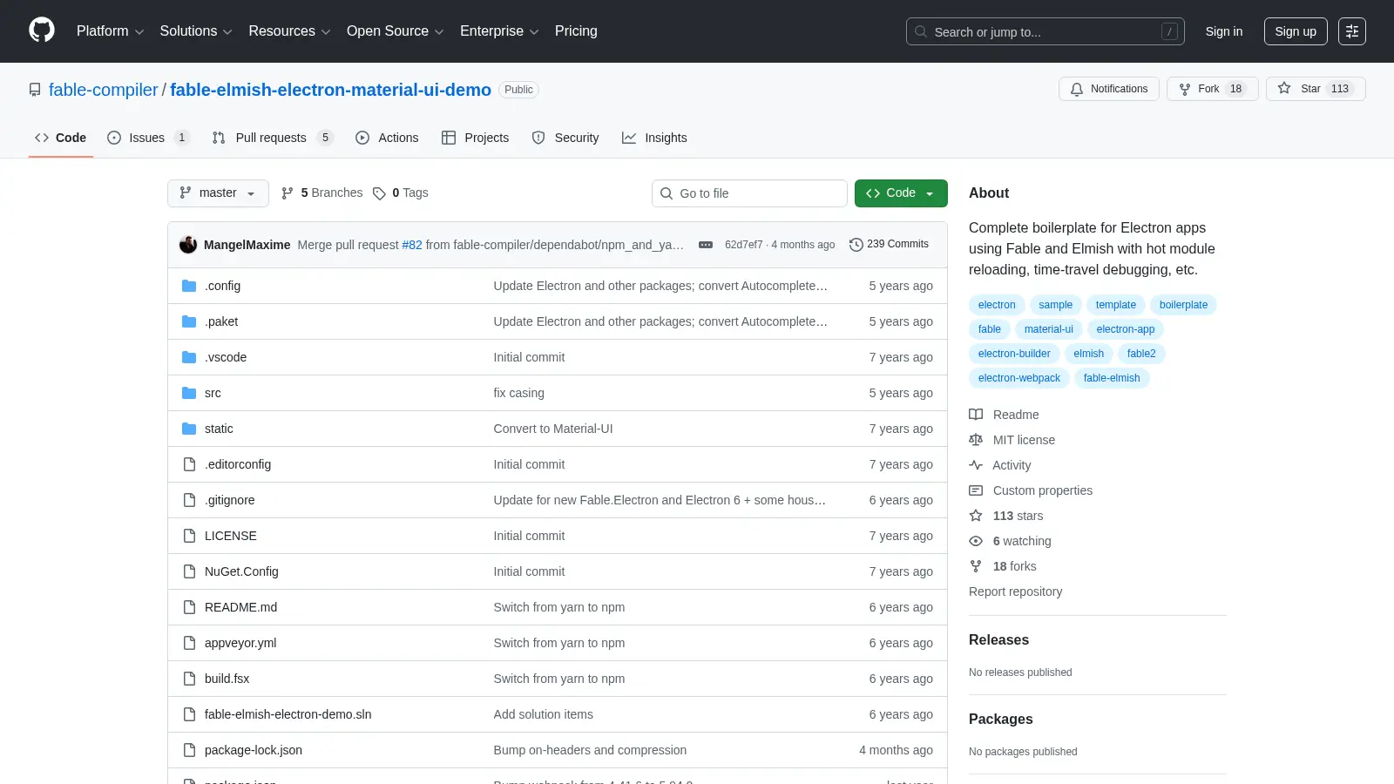Open fable-elmish-electron-demo.sln file
The image size is (1394, 784).
click(x=288, y=714)
